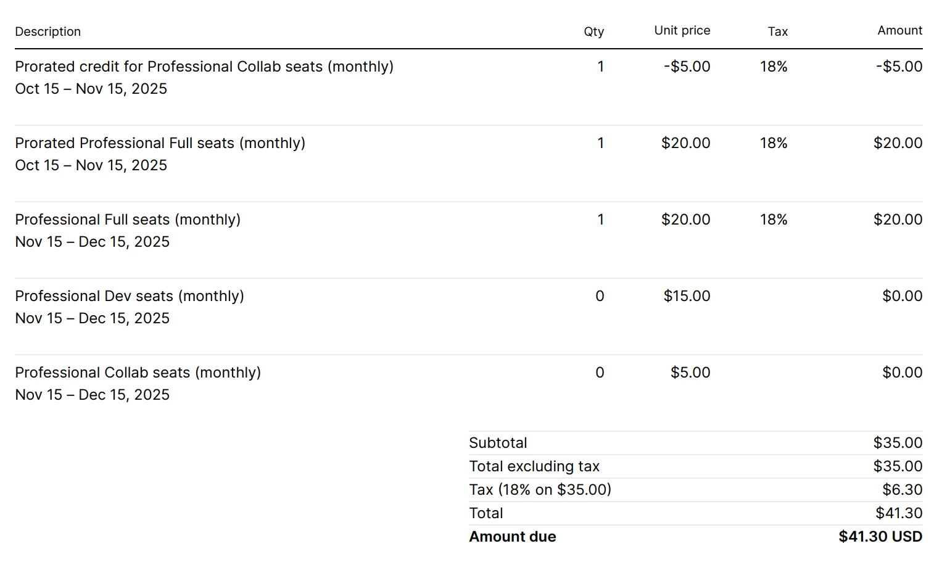Select the Prorated credit for Professional Collab line

tap(204, 67)
